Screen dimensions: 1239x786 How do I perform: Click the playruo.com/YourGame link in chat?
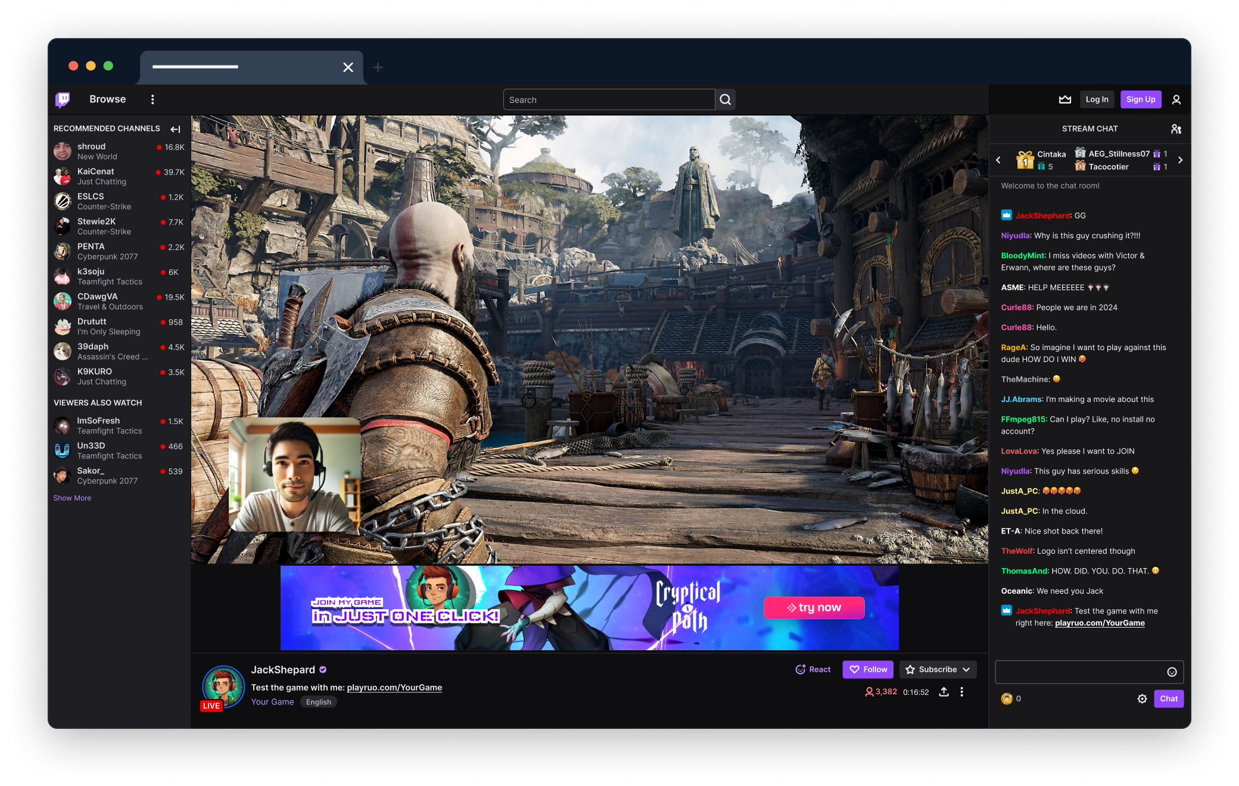click(x=1100, y=623)
